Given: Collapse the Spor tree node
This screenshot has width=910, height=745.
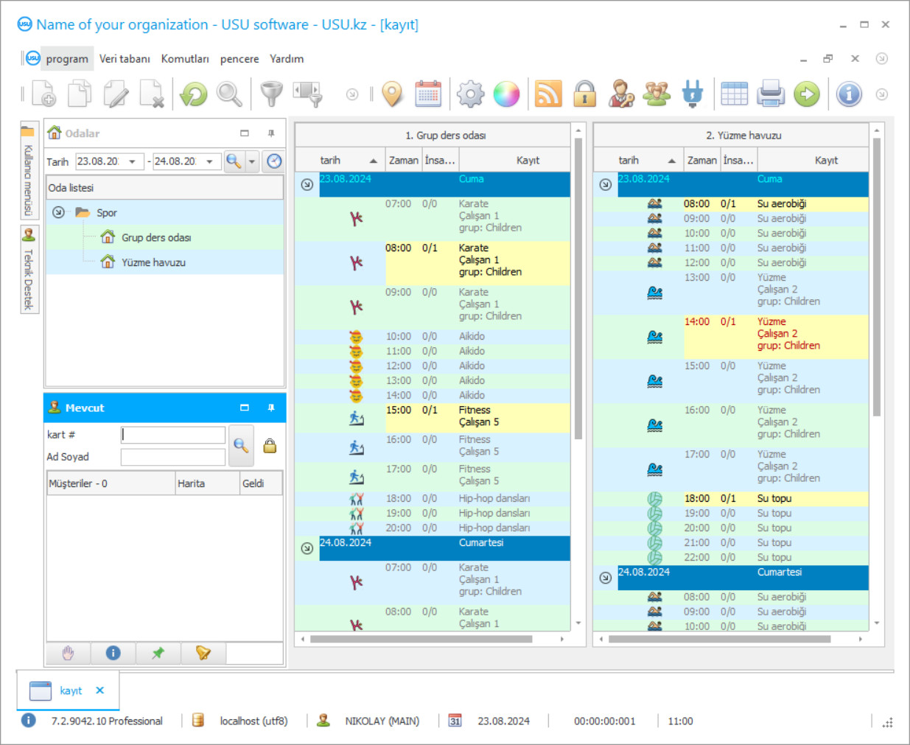Looking at the screenshot, I should [58, 212].
